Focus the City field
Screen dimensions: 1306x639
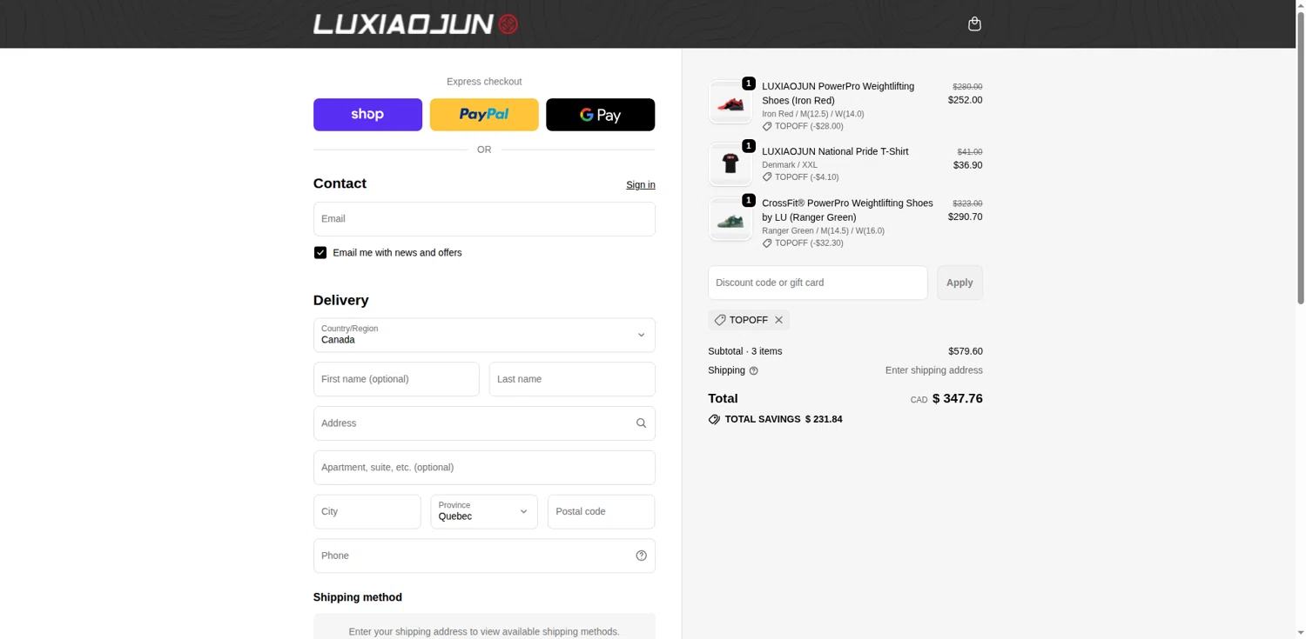[x=367, y=512]
